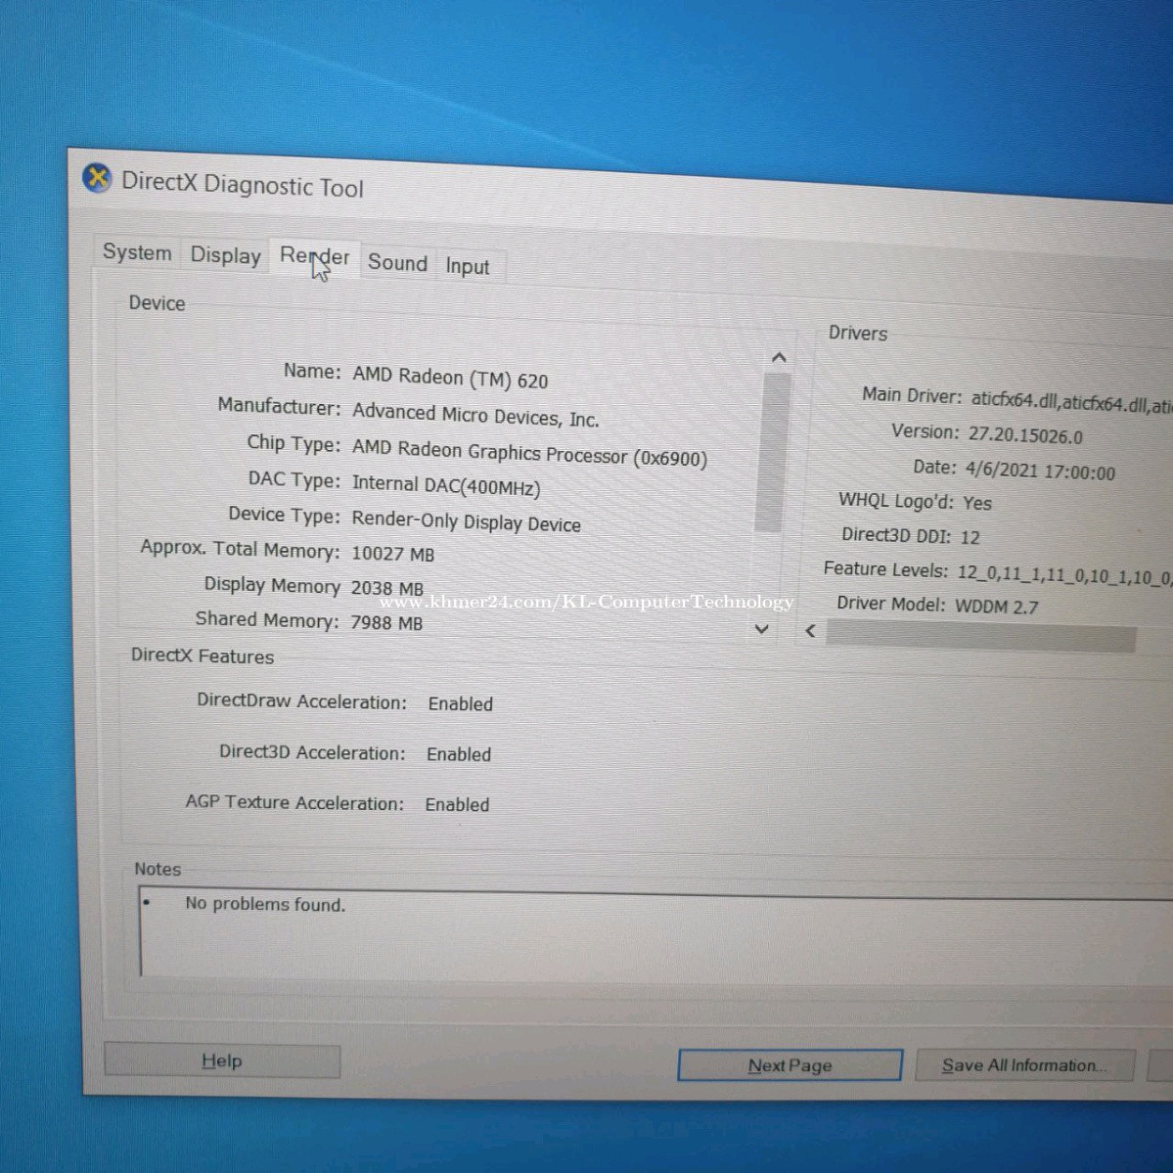1173x1173 pixels.
Task: Click Direct3D DDI value 12
Action: pyautogui.click(x=970, y=537)
